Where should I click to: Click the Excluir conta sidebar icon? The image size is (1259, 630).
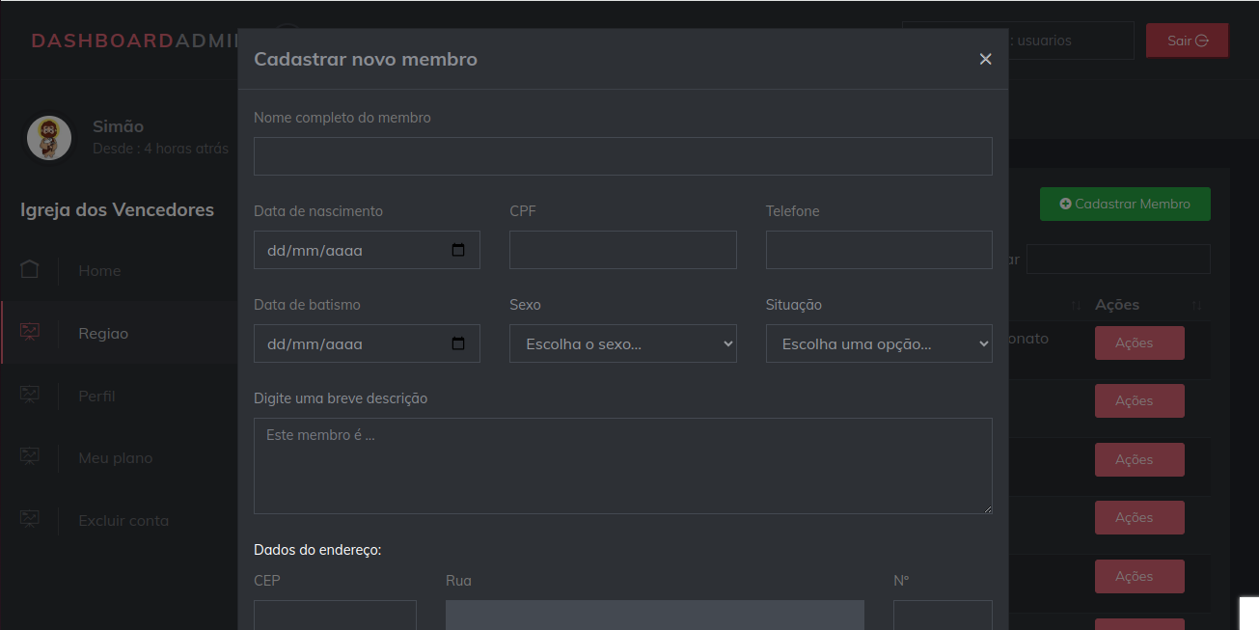coord(30,520)
